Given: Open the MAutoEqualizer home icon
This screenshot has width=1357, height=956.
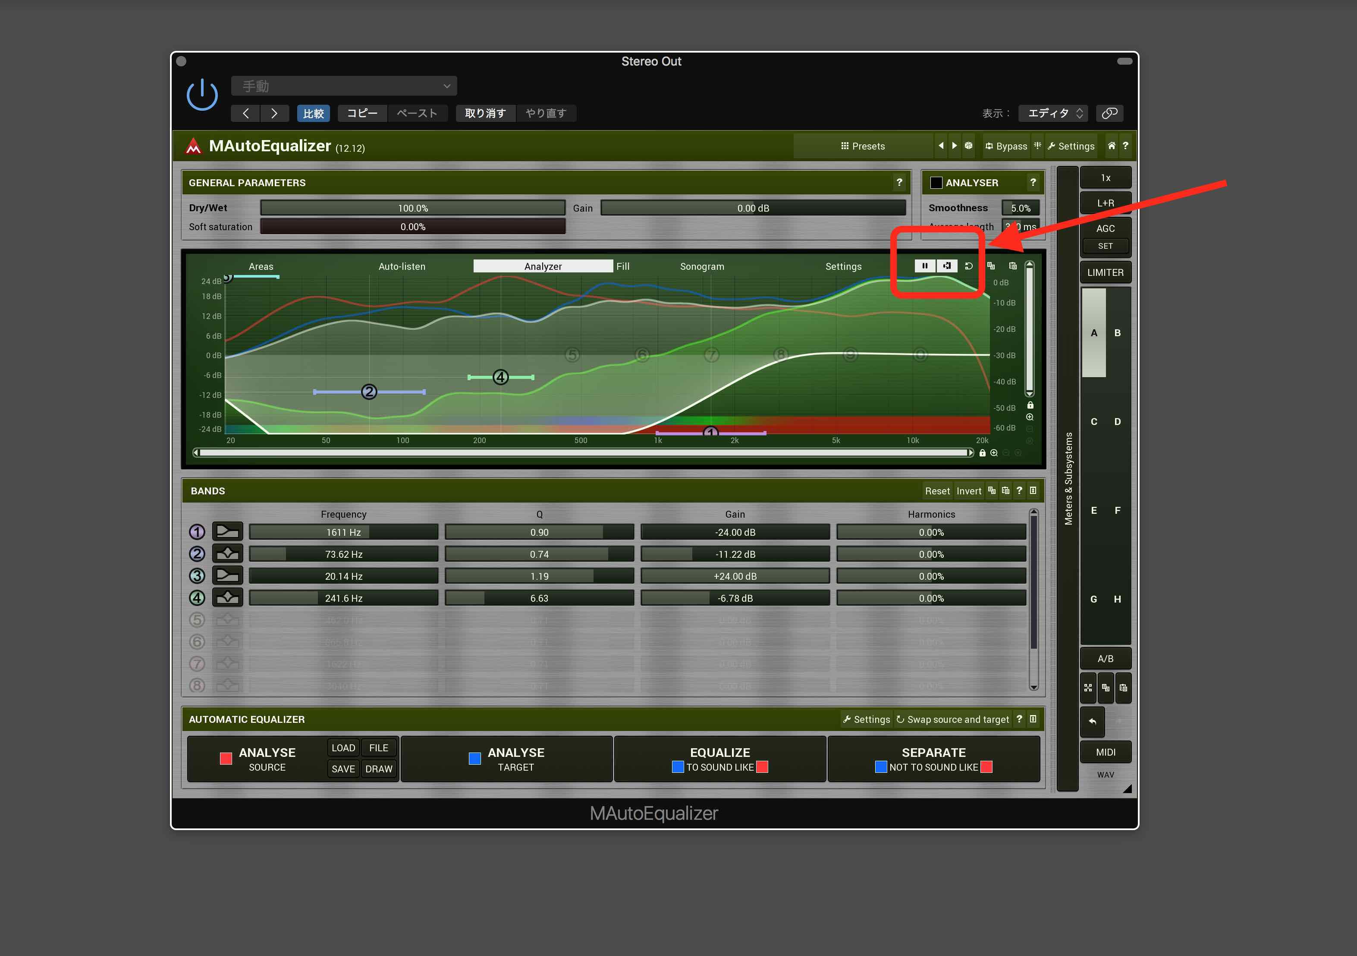Looking at the screenshot, I should (1111, 146).
